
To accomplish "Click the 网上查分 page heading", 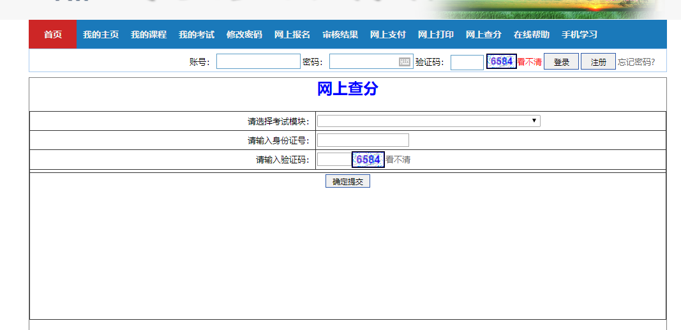I will click(x=348, y=89).
